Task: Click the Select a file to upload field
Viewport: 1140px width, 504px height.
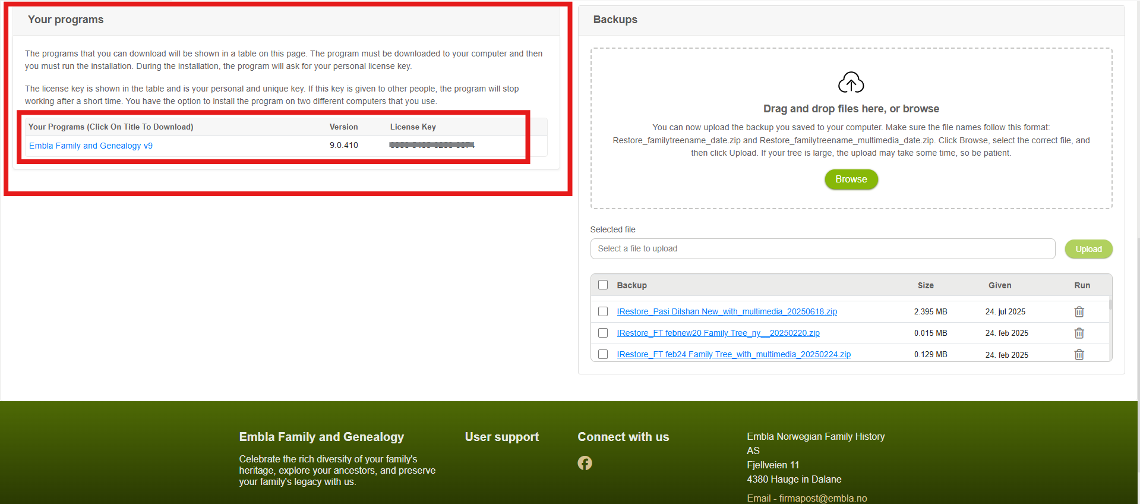Action: point(822,248)
